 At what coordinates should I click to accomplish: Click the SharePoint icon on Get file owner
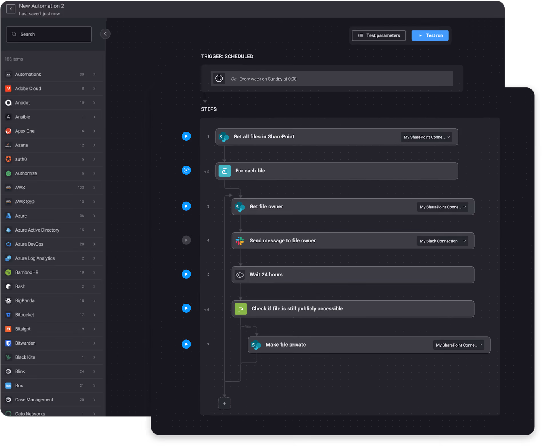[240, 207]
